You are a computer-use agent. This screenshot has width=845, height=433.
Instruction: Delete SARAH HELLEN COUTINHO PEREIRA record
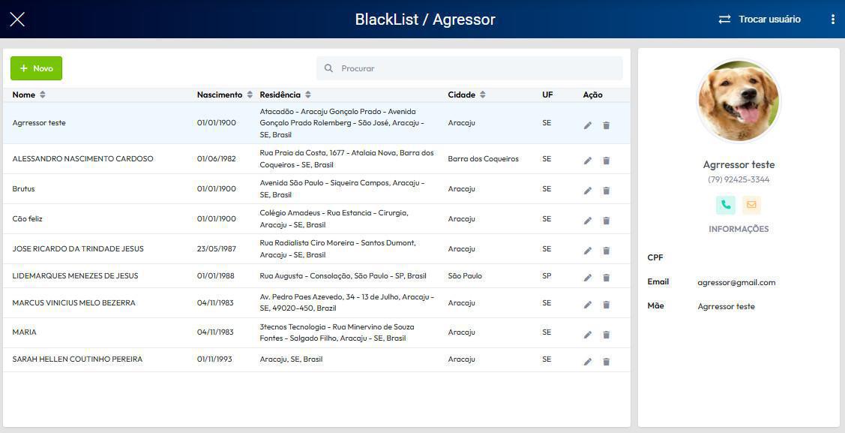point(607,362)
